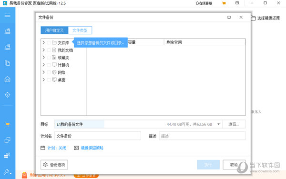Open the title bar dropdown menu icon
Viewport: 286px width, 179px height.
[x=237, y=3]
